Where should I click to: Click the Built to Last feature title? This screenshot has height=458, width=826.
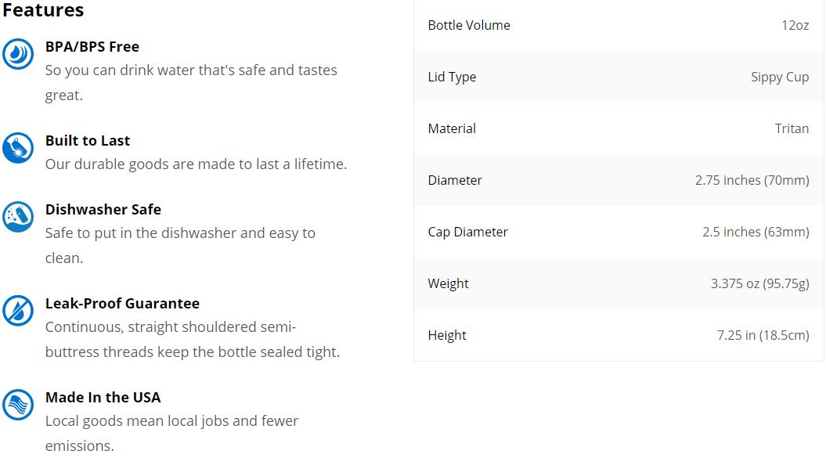tap(88, 141)
